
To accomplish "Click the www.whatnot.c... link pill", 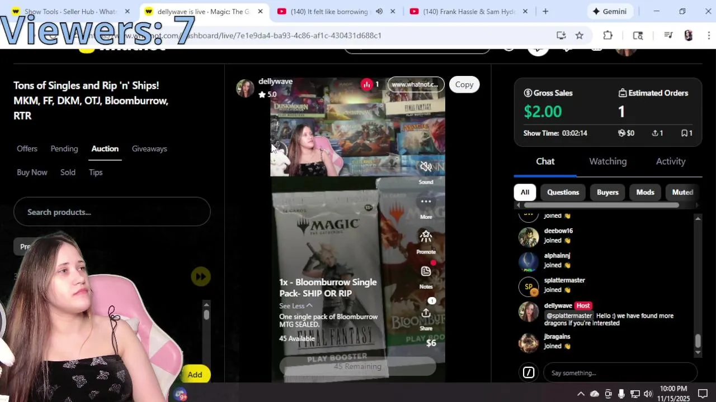I will (416, 84).
